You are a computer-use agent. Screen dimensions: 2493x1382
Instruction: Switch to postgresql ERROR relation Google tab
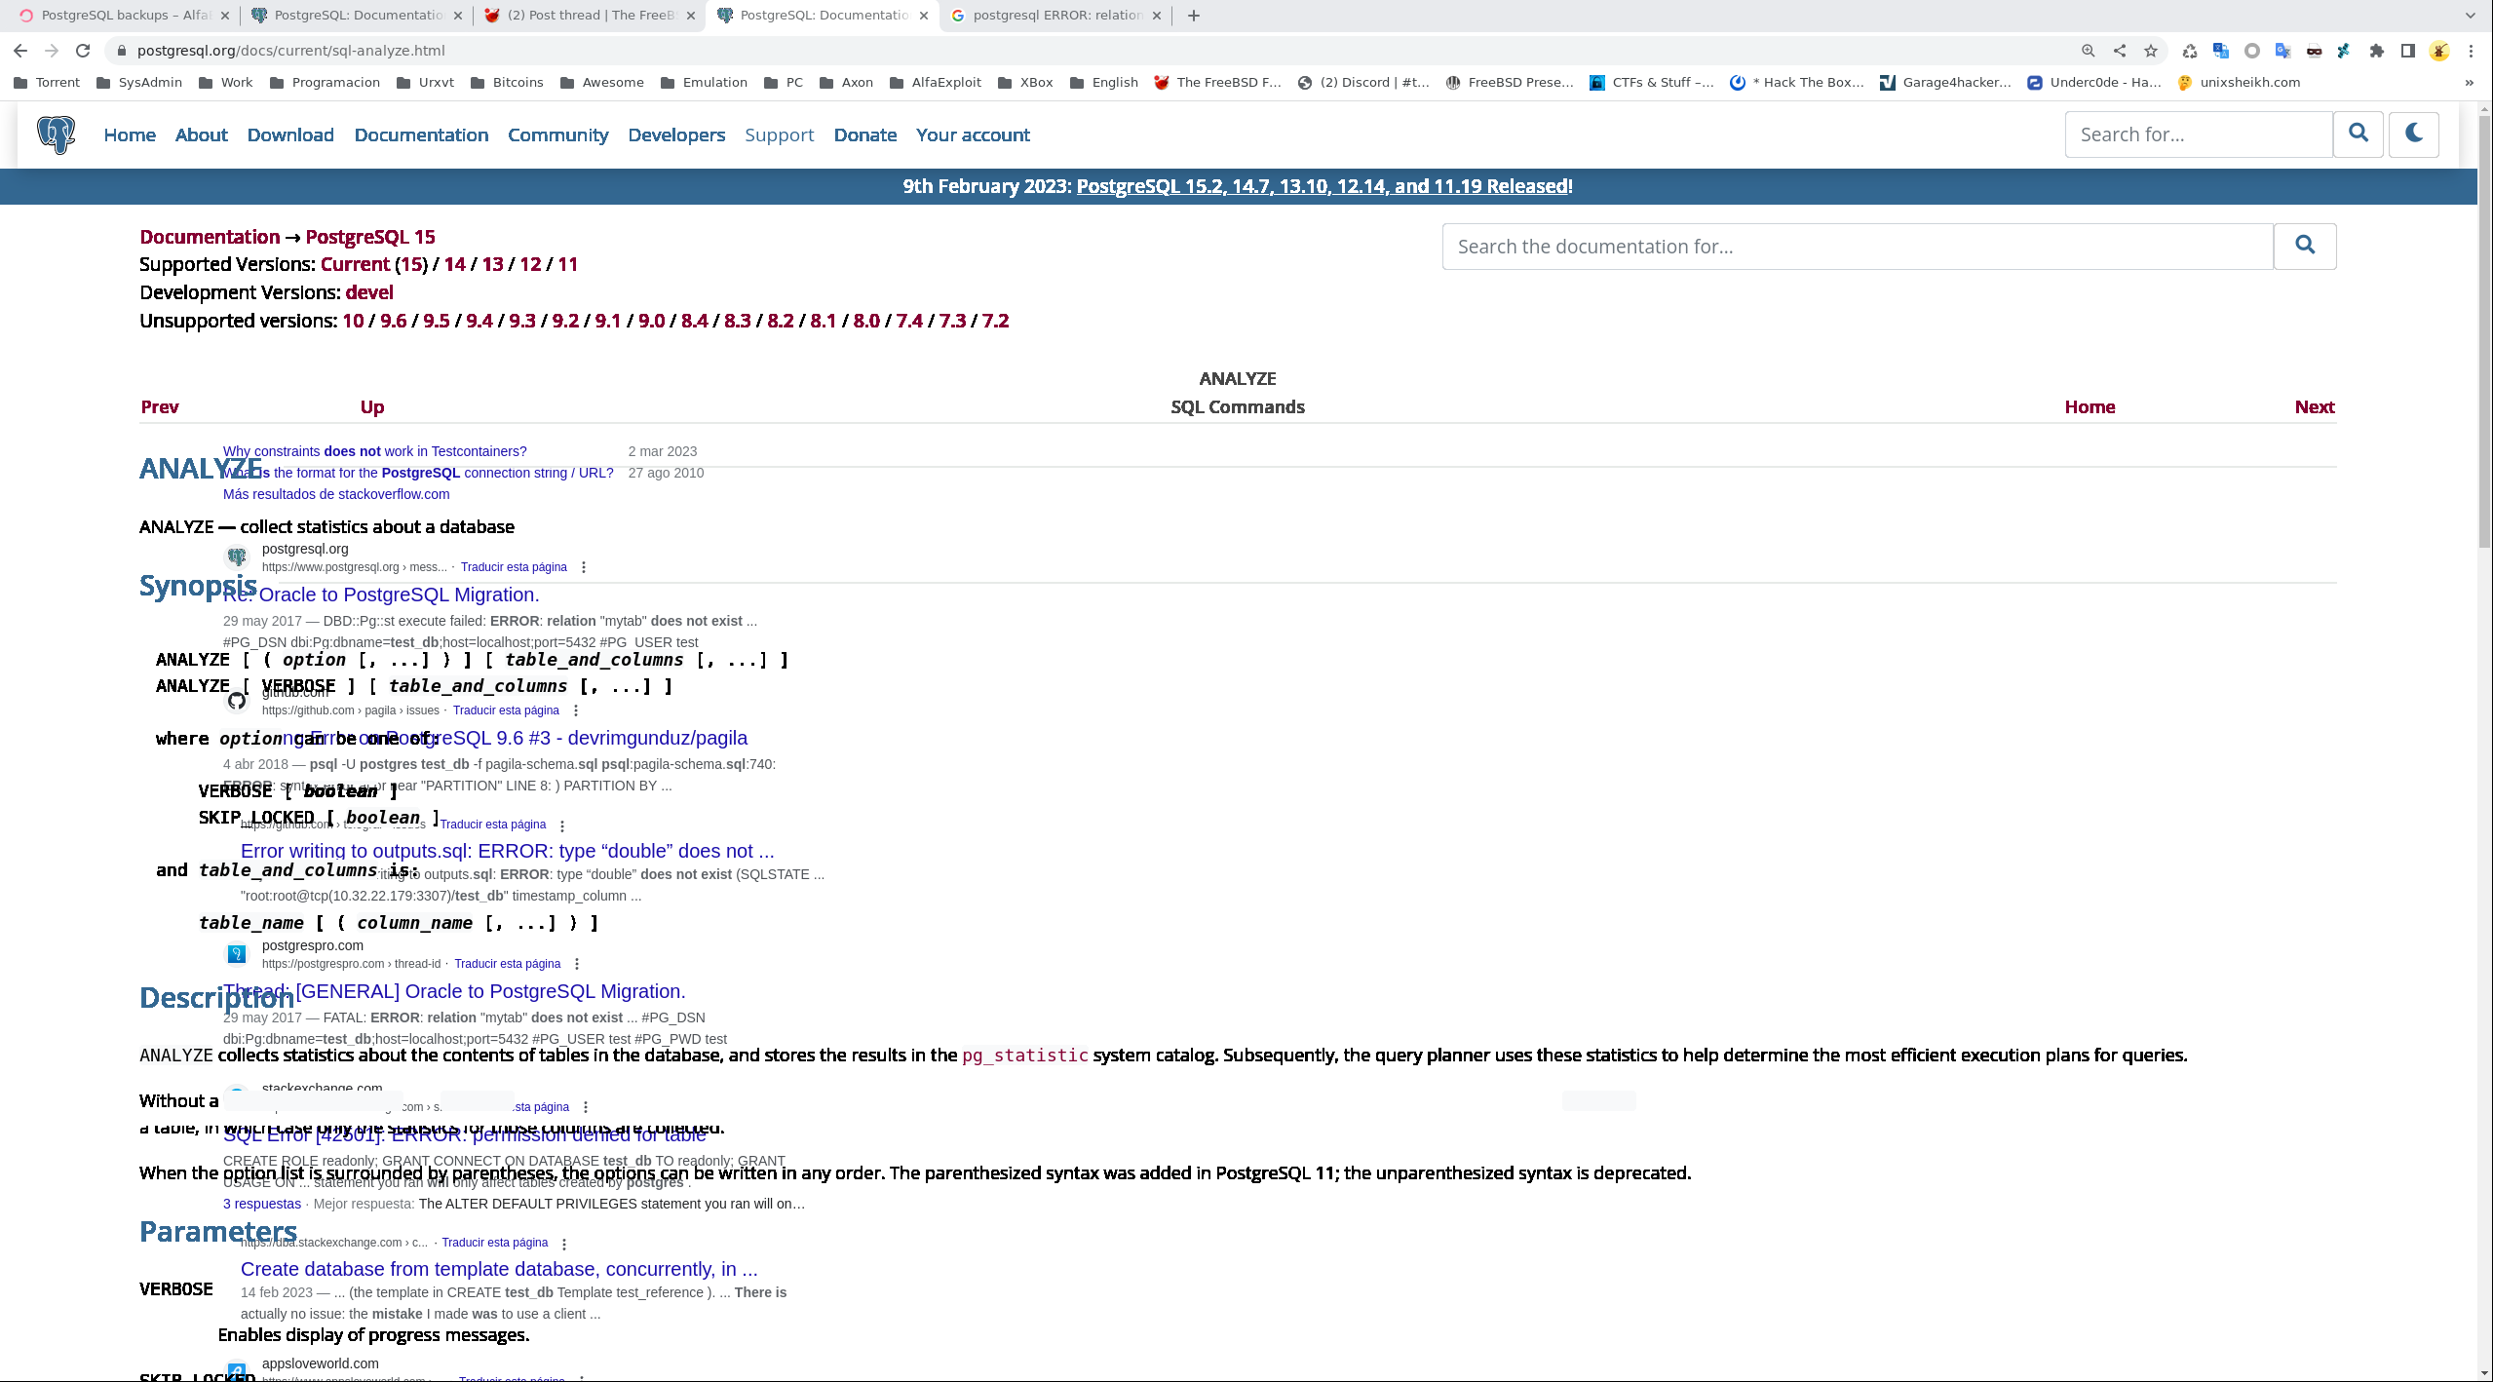(x=1055, y=16)
